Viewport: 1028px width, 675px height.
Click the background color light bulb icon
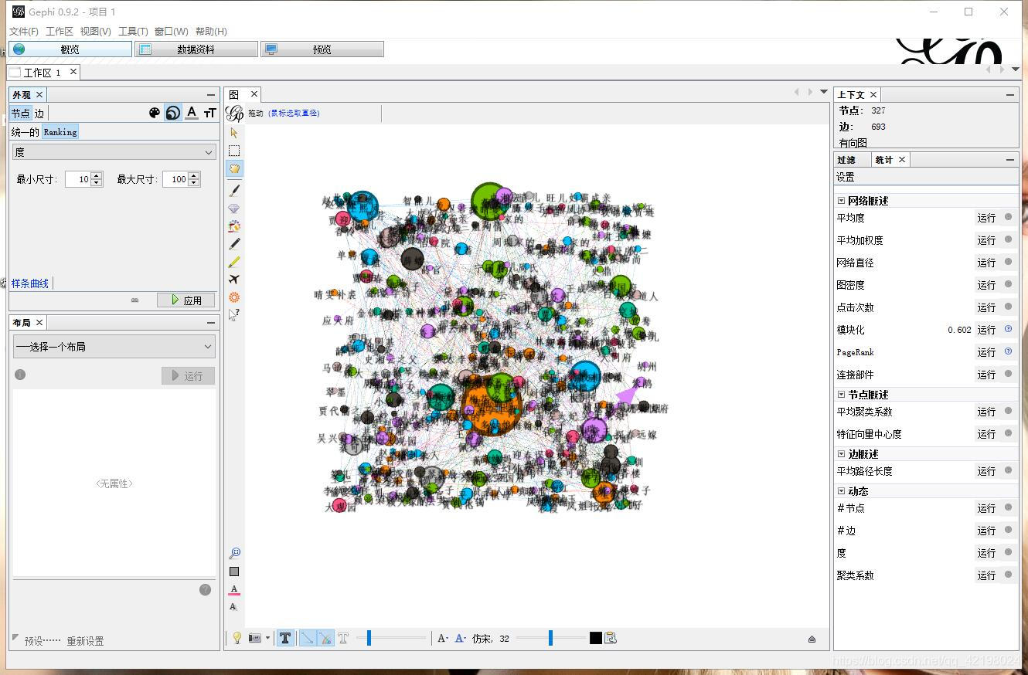tap(237, 638)
